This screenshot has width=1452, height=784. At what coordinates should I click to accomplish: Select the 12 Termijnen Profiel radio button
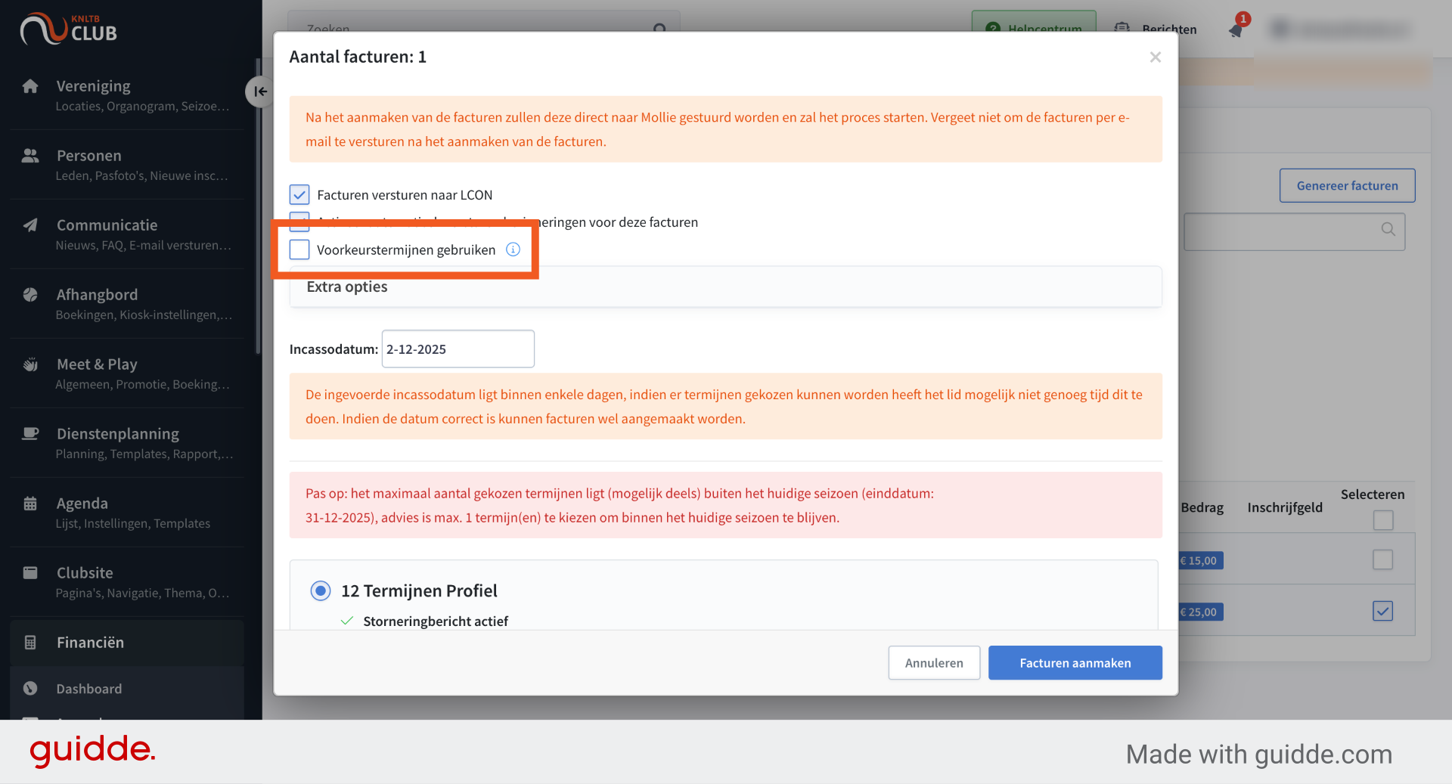[x=321, y=590]
